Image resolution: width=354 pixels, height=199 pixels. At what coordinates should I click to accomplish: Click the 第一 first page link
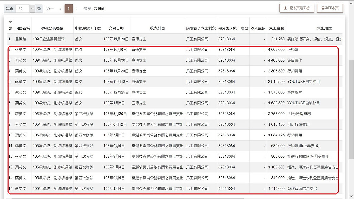[x=50, y=9]
